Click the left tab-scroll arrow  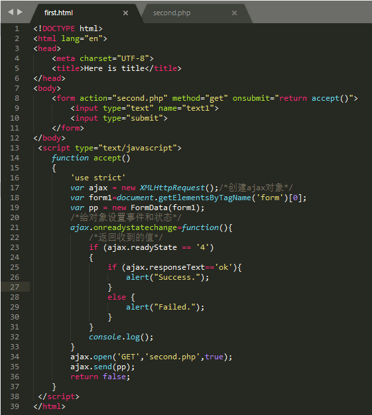tap(11, 12)
